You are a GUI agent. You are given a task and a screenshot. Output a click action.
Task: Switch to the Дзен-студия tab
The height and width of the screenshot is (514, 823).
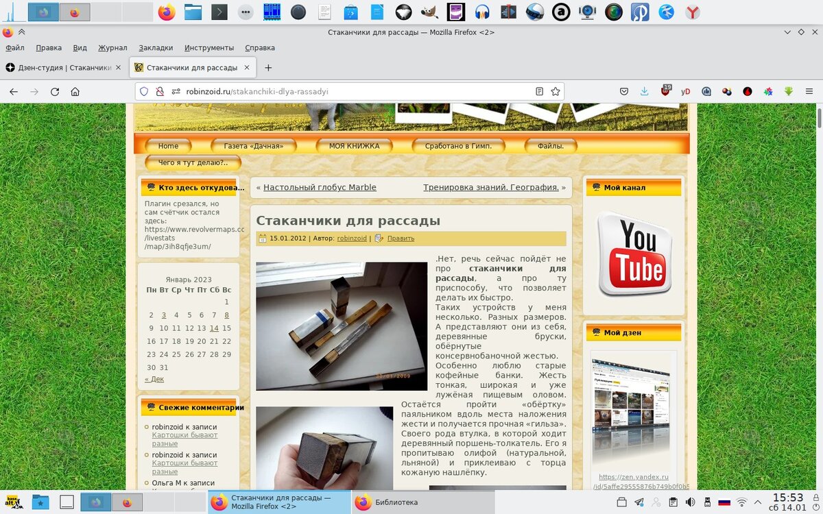[x=63, y=68]
